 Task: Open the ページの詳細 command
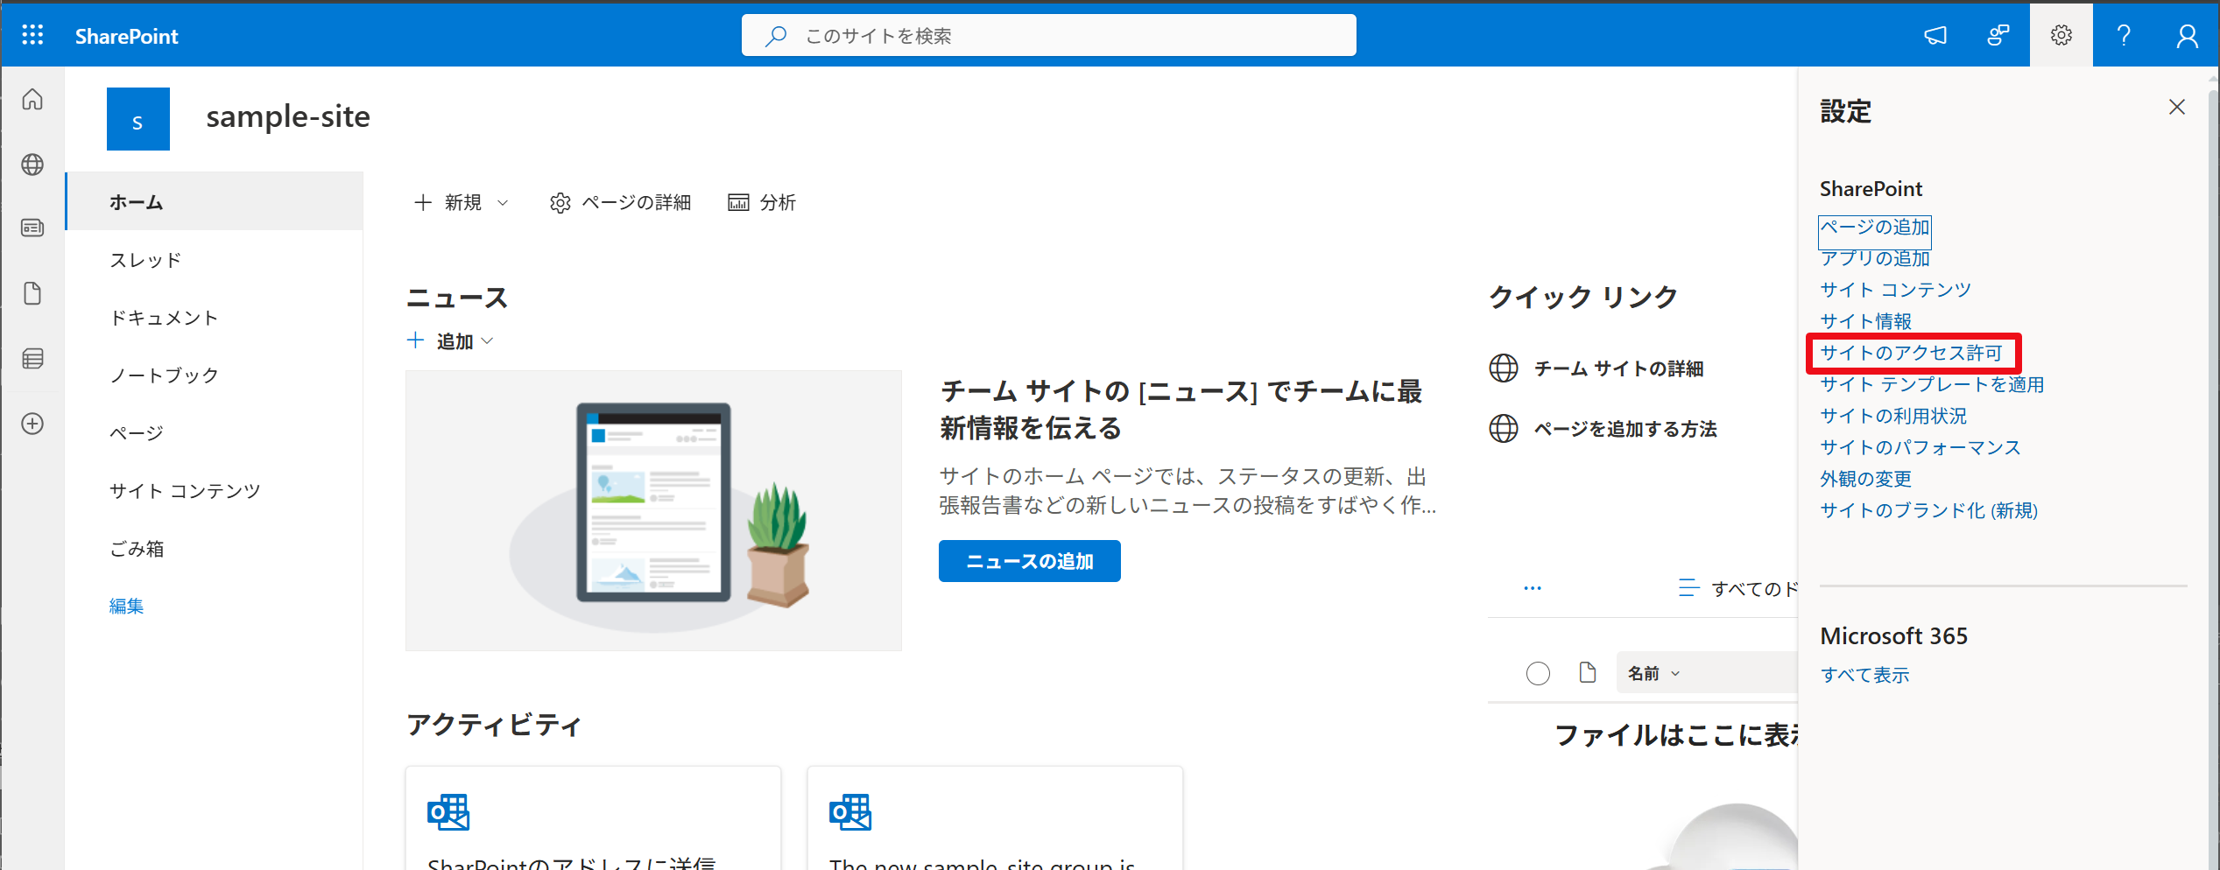pyautogui.click(x=620, y=203)
